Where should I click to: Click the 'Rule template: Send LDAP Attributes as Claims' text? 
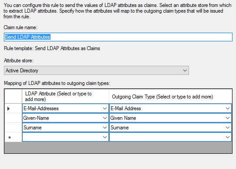point(52,48)
